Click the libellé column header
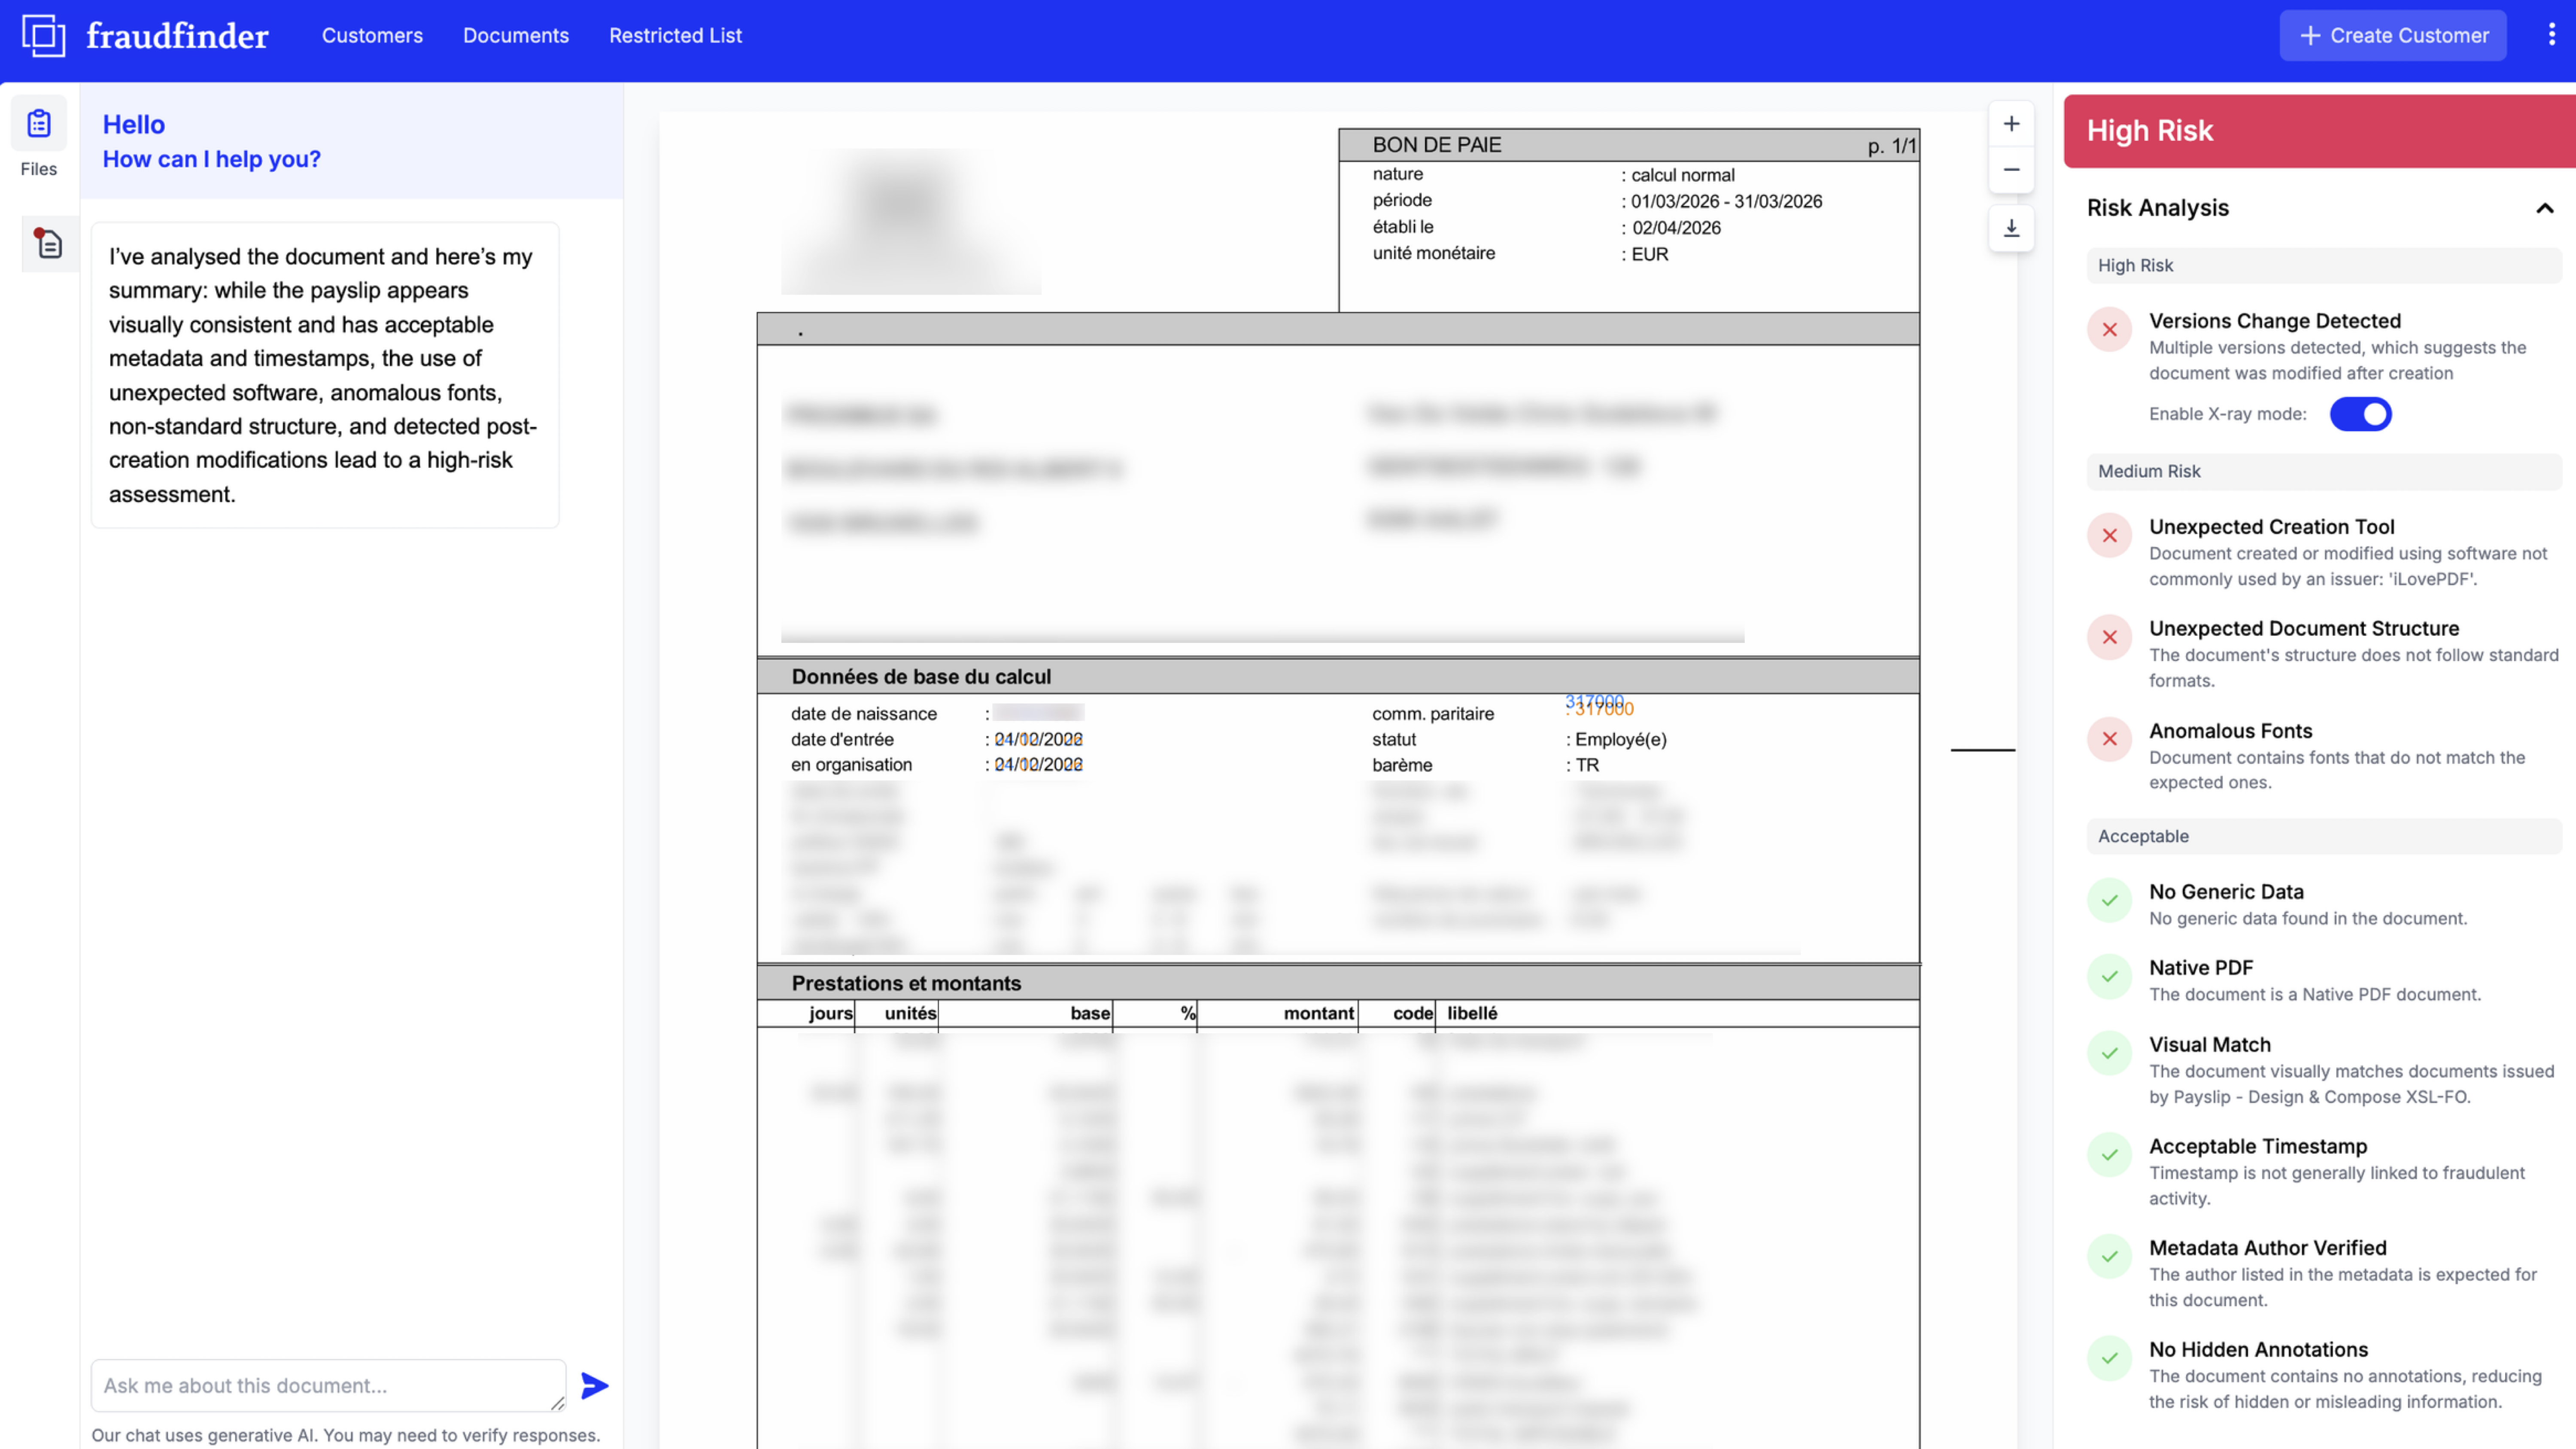The width and height of the screenshot is (2576, 1449). [1472, 1013]
